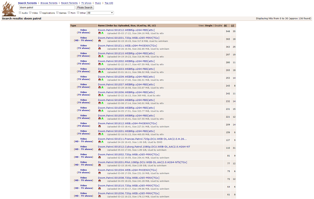The width and height of the screenshot is (314, 199).
Task: Open Doom.Patrol.S01E01.720p.WEB.x265-MiNX[TGx] torrent
Action: tap(129, 38)
